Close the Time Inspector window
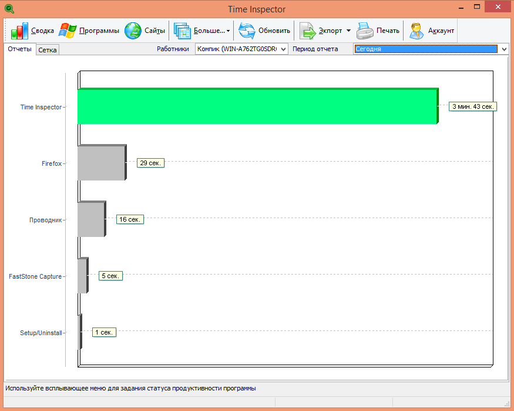514x411 pixels. [x=498, y=7]
